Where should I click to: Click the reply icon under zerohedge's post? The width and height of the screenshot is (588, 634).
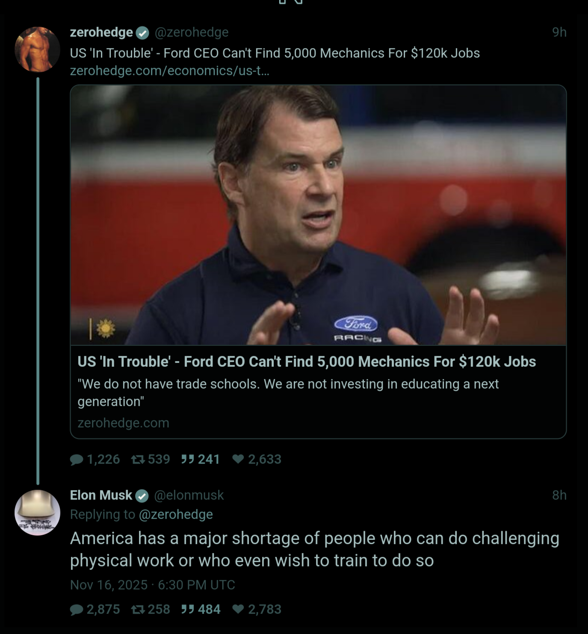(77, 460)
